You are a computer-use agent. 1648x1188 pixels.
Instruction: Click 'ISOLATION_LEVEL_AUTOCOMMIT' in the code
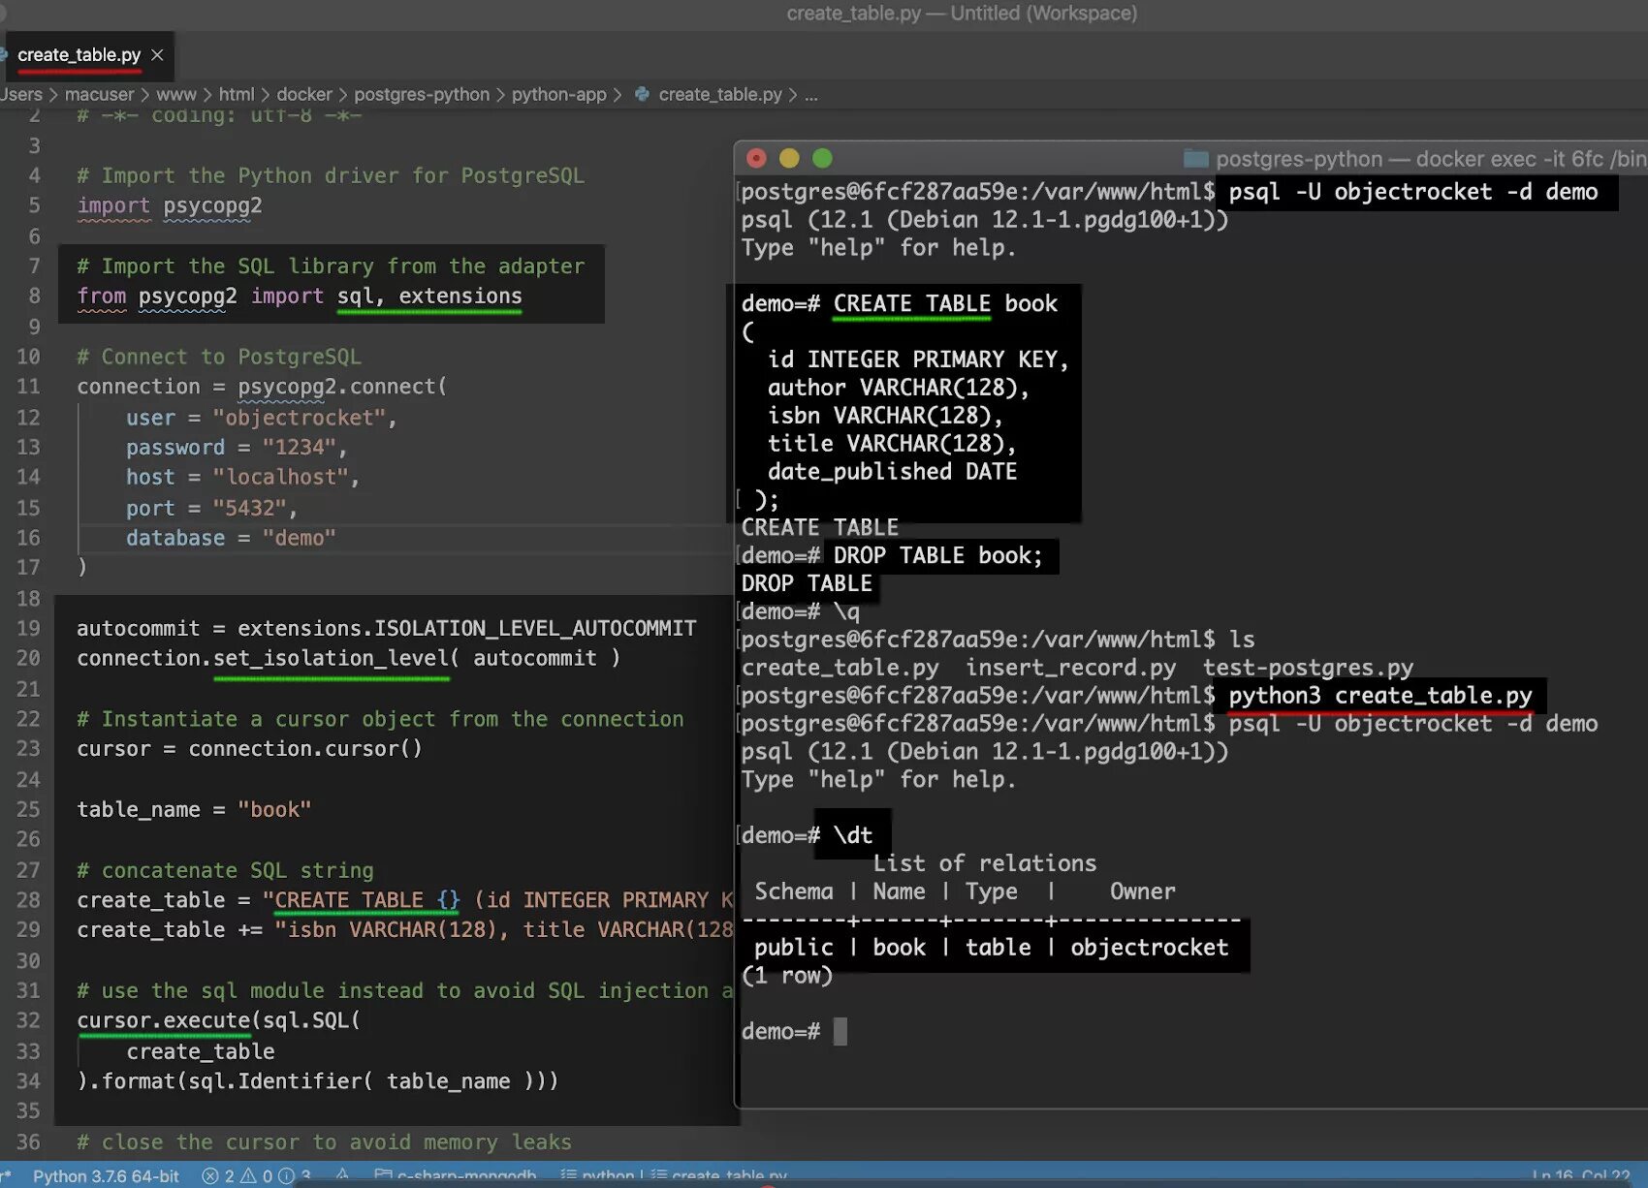535,629
